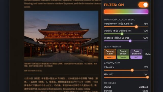
Task: Click the Traditional Color Blend heading
Action: point(119,20)
